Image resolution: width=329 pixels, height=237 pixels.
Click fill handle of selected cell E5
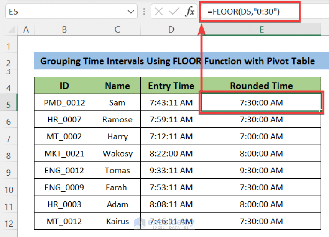(x=321, y=110)
